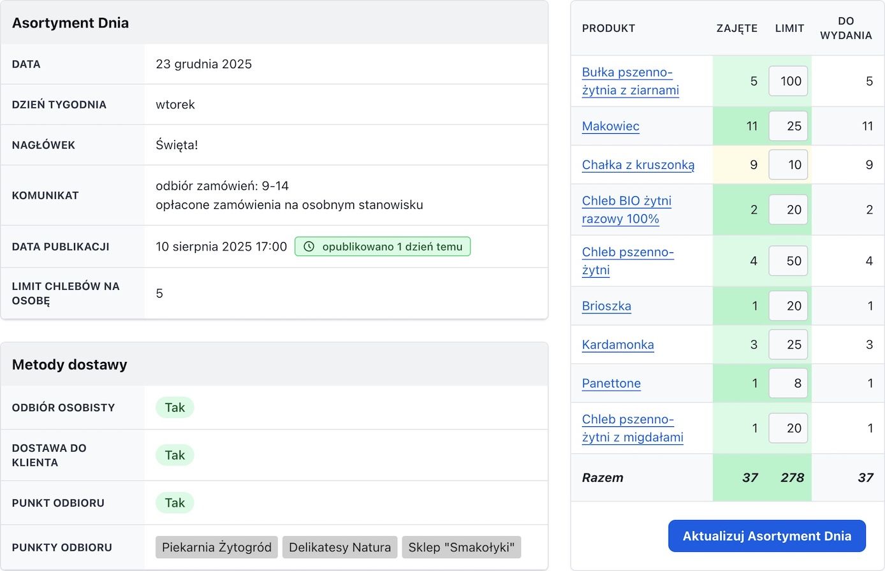Click the Piekarnia Żytogród pickup point tag
Viewport: 885px width, 571px height.
pyautogui.click(x=216, y=547)
